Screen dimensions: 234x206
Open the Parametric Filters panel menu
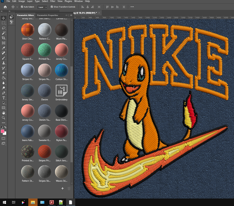pyautogui.click(x=71, y=15)
